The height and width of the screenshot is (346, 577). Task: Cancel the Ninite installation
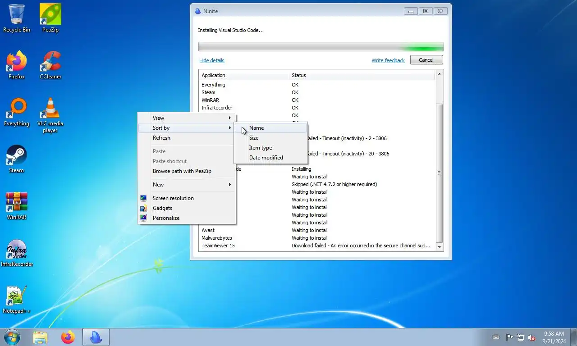(x=426, y=60)
